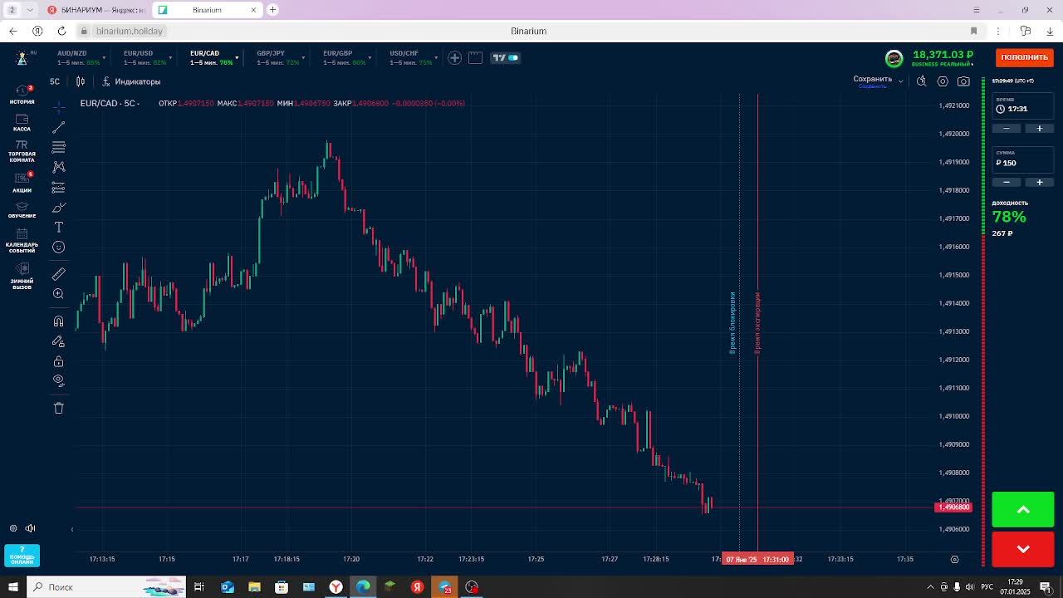Place an up trade with green button
The image size is (1063, 598).
(1023, 510)
